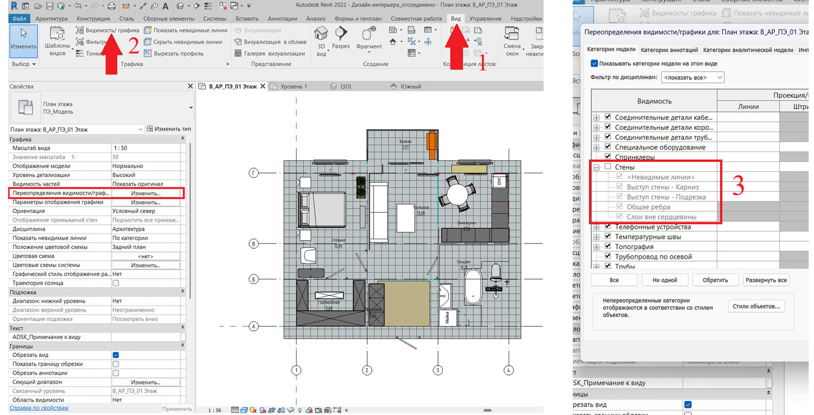Expand the Топография tree node

[596, 247]
